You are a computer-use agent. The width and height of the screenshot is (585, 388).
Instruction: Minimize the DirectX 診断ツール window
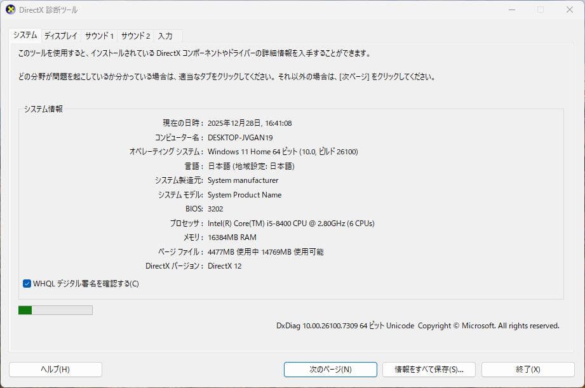point(512,10)
